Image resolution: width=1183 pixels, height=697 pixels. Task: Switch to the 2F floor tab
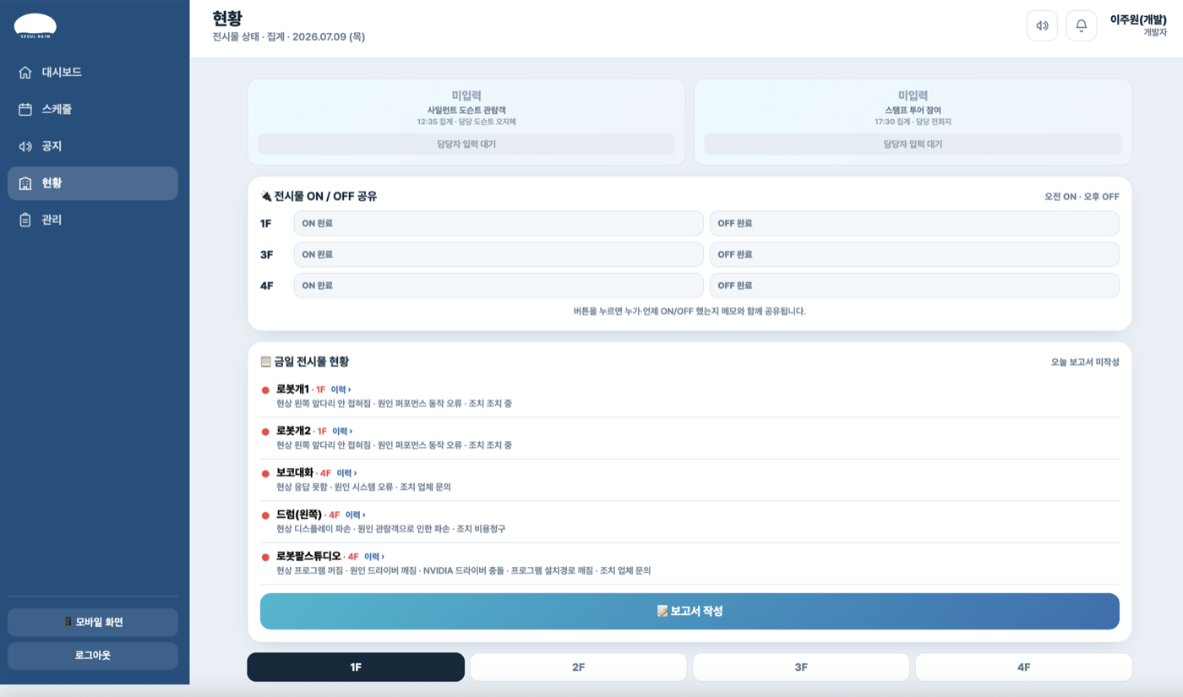click(x=579, y=667)
